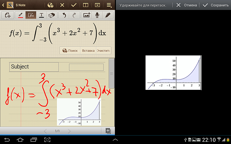
Task: Undo the last stroke
Action: point(64,15)
